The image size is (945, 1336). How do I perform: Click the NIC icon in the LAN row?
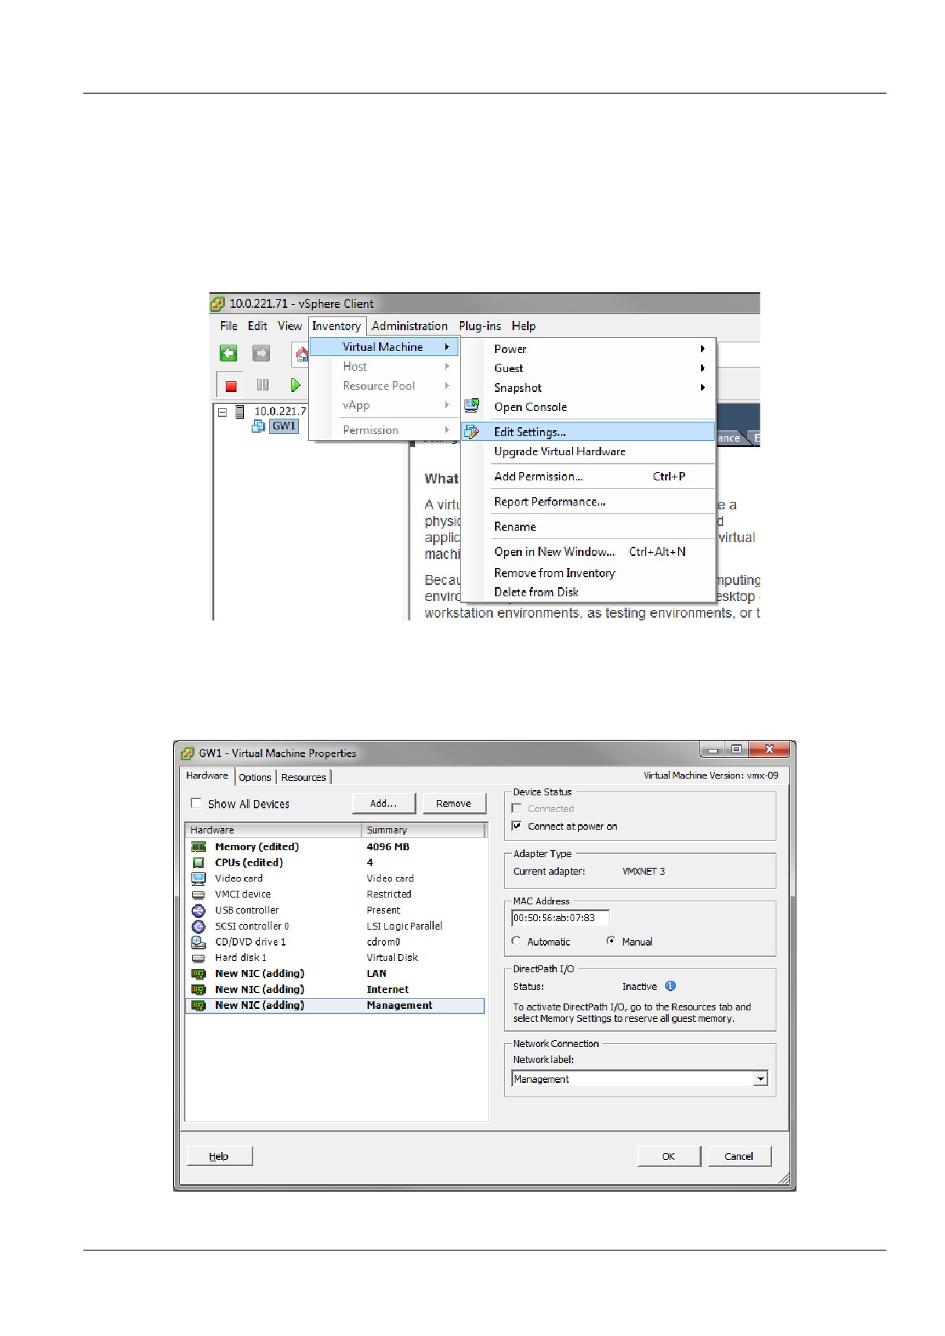pos(198,974)
